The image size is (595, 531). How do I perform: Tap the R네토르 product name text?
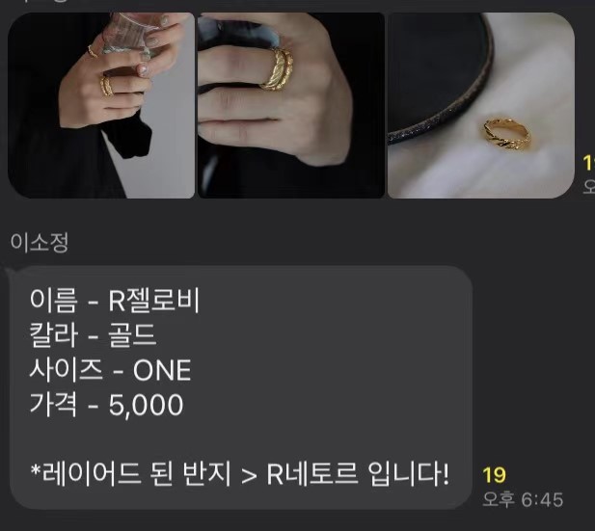pyautogui.click(x=311, y=474)
